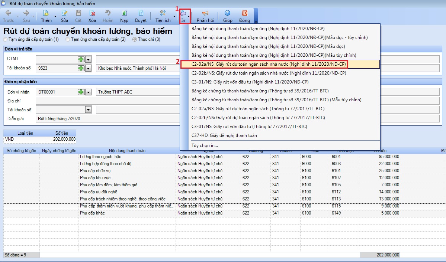
Task: Click the Sau forward arrow icon
Action: 26,13
